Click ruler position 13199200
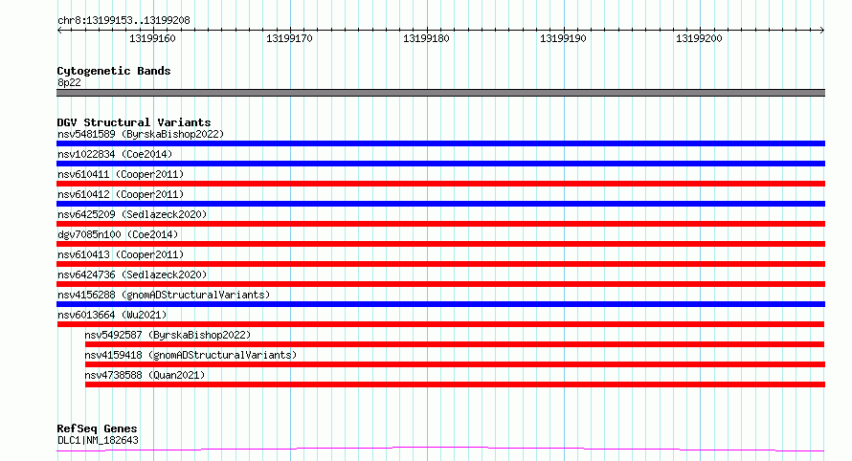 (x=700, y=38)
